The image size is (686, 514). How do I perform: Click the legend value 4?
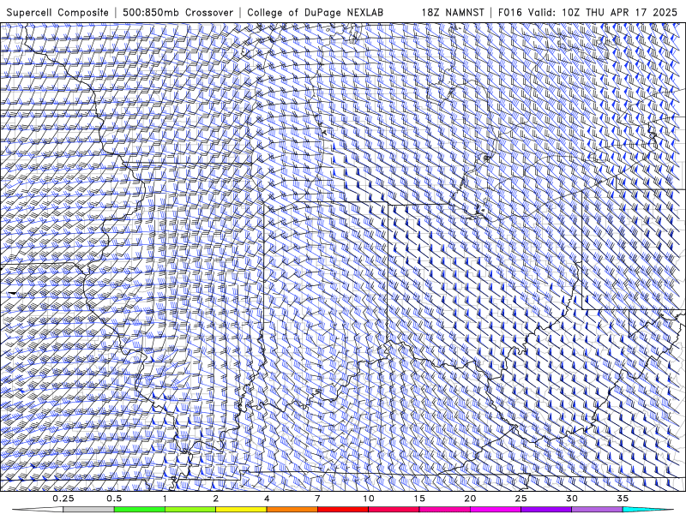click(x=267, y=499)
